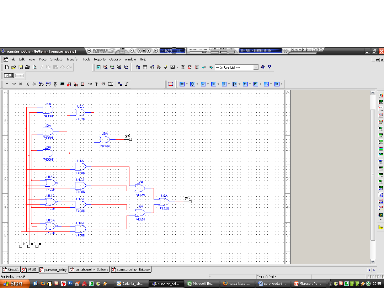Expand the grapher icon dropdown arrow
Screen dimensions: 384x288
click(x=178, y=67)
